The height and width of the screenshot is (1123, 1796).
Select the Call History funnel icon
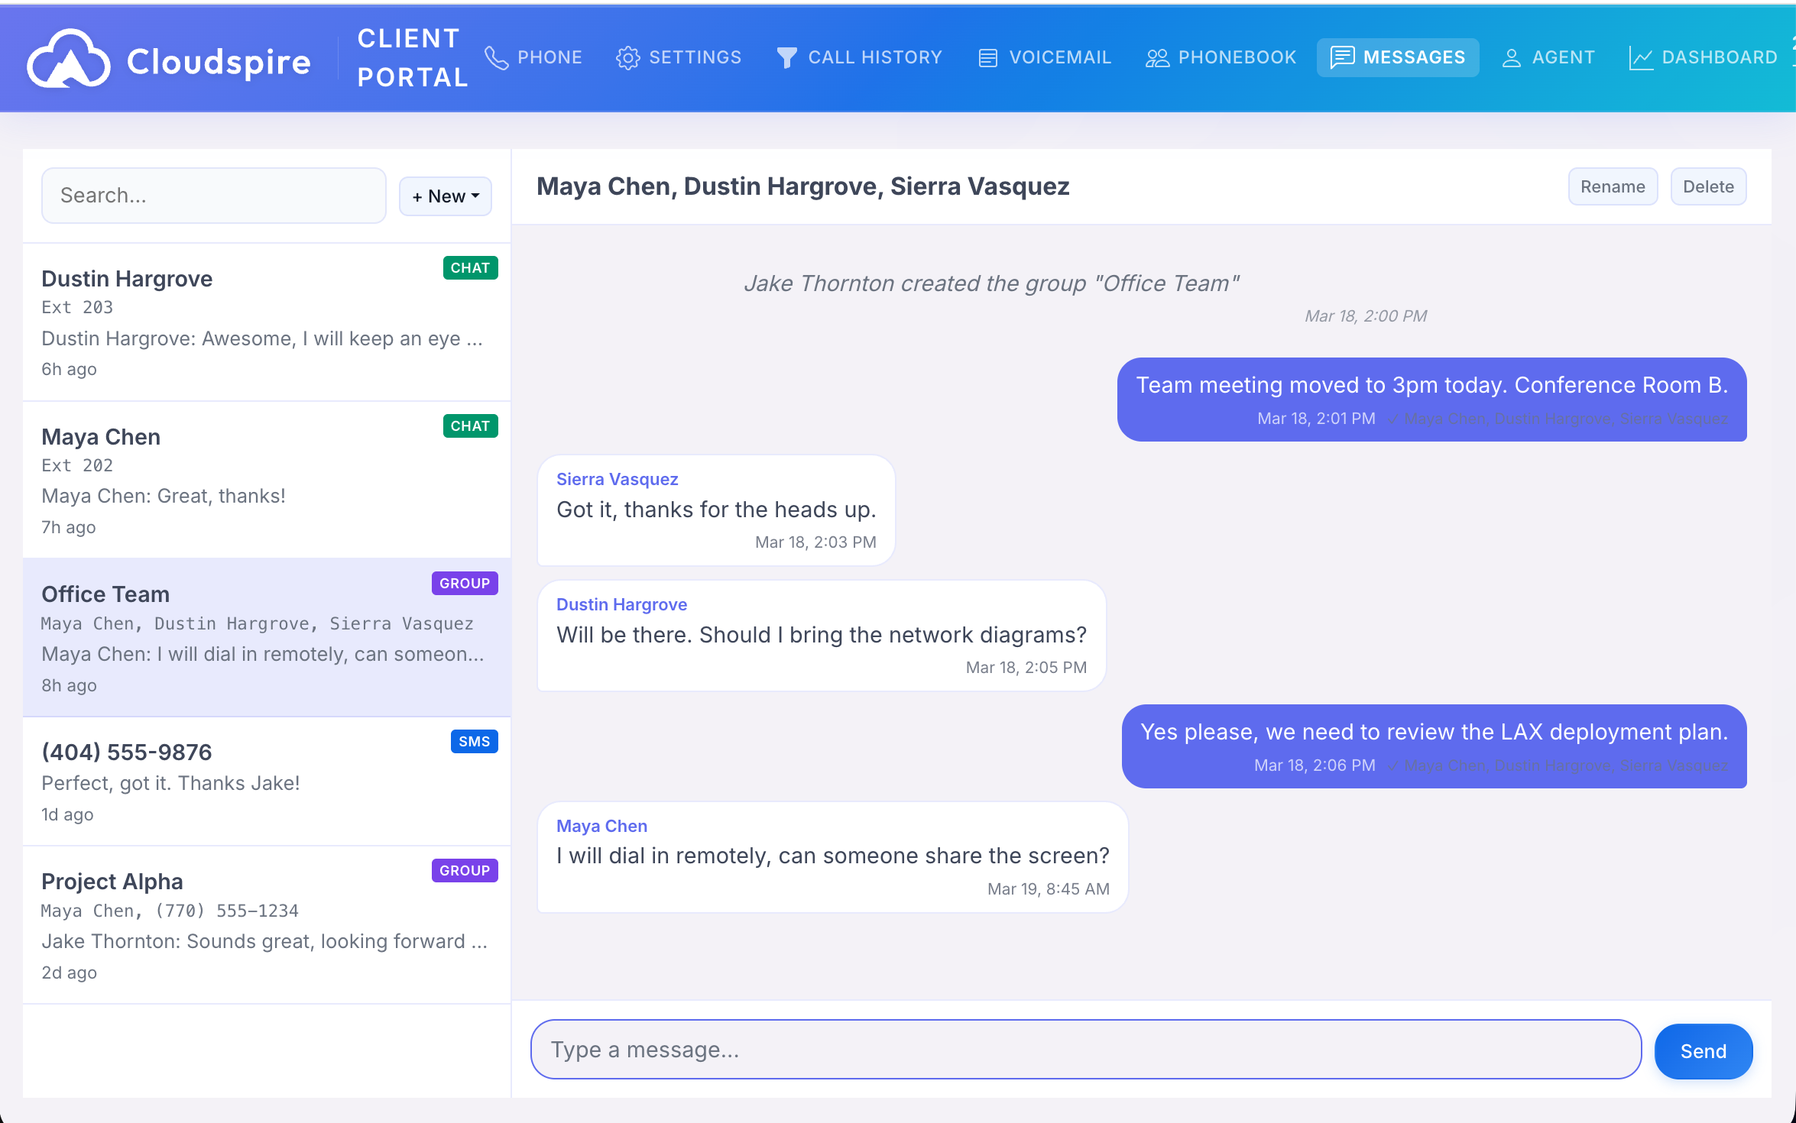coord(786,57)
